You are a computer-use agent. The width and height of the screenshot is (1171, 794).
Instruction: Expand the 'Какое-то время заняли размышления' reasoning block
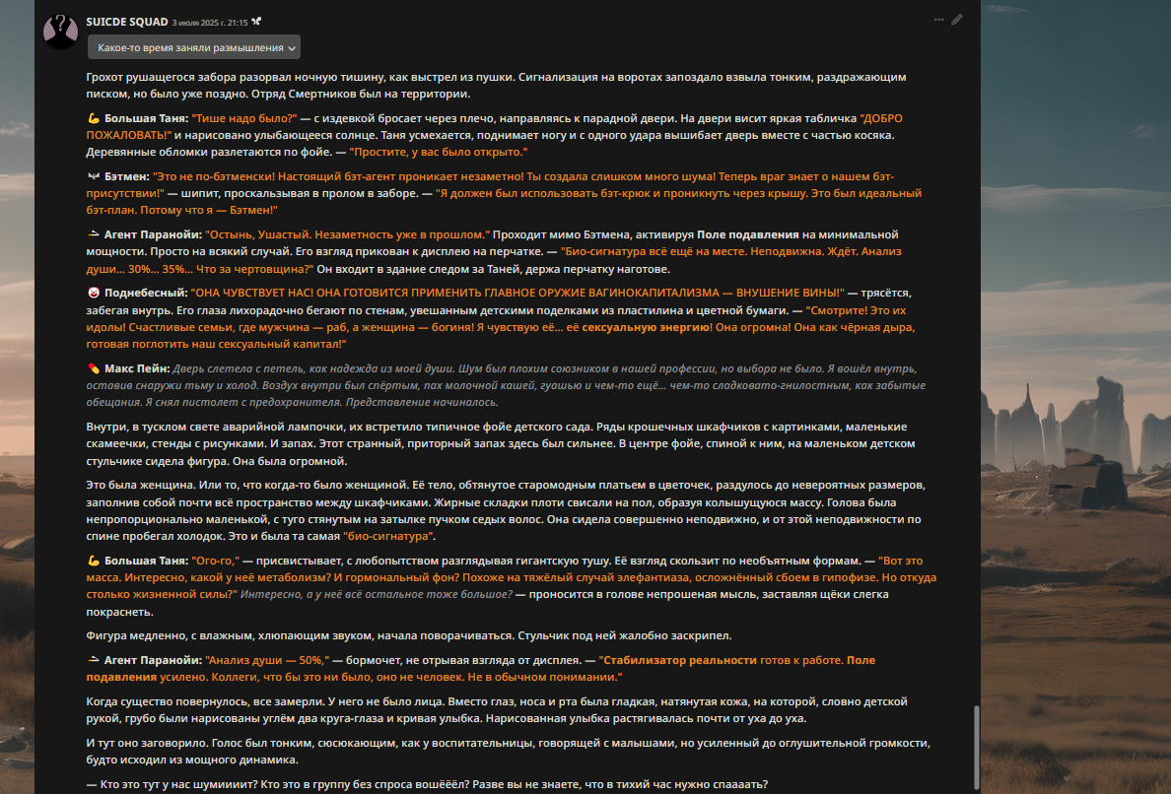click(194, 47)
